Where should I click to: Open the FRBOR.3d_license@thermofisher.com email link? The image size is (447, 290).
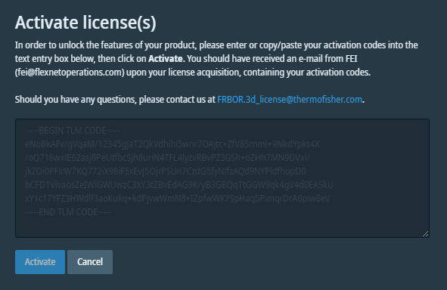(x=290, y=100)
